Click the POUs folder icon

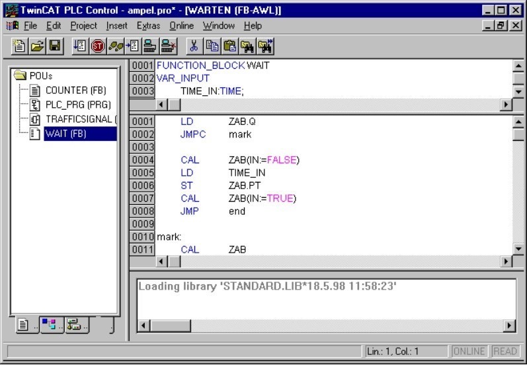tap(20, 75)
